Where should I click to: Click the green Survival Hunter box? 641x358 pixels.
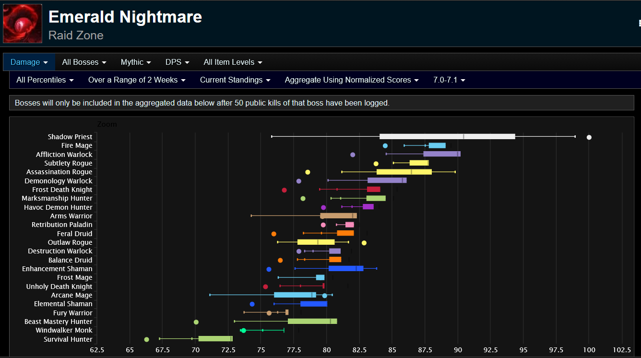coord(215,339)
